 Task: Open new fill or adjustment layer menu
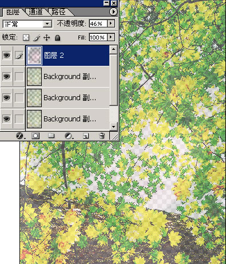tap(68, 136)
